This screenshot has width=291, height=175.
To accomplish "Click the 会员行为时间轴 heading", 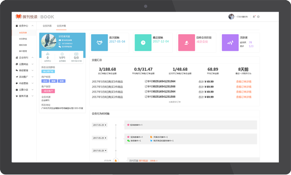I will click(x=100, y=114).
